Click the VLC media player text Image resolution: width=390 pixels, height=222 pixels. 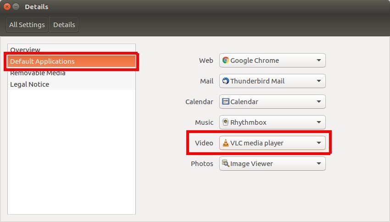click(x=256, y=143)
